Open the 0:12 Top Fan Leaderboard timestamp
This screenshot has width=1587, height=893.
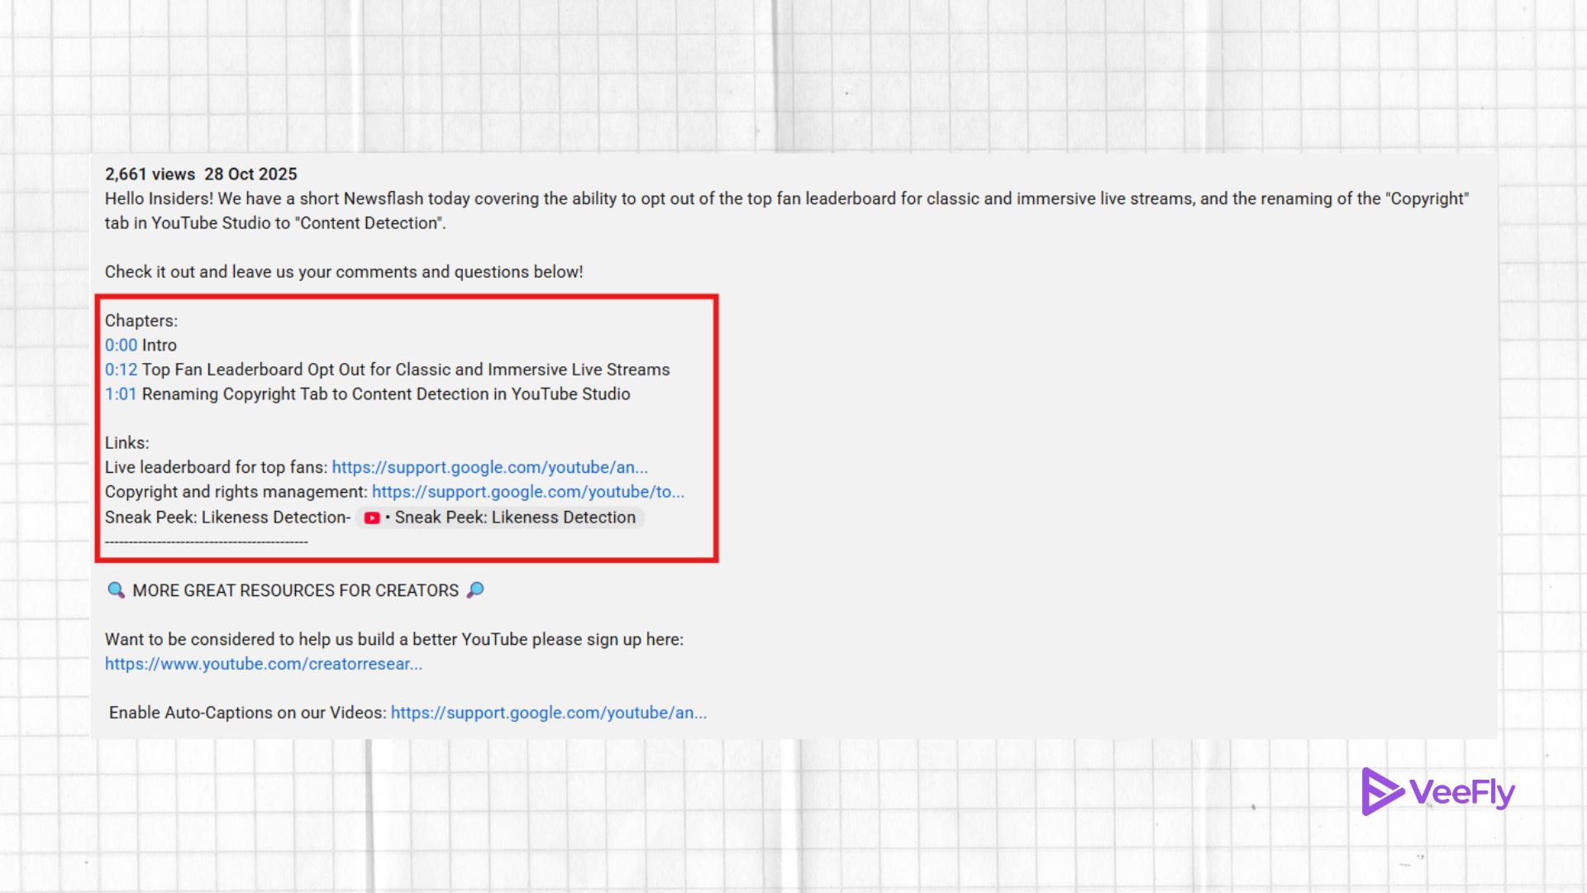pos(122,370)
